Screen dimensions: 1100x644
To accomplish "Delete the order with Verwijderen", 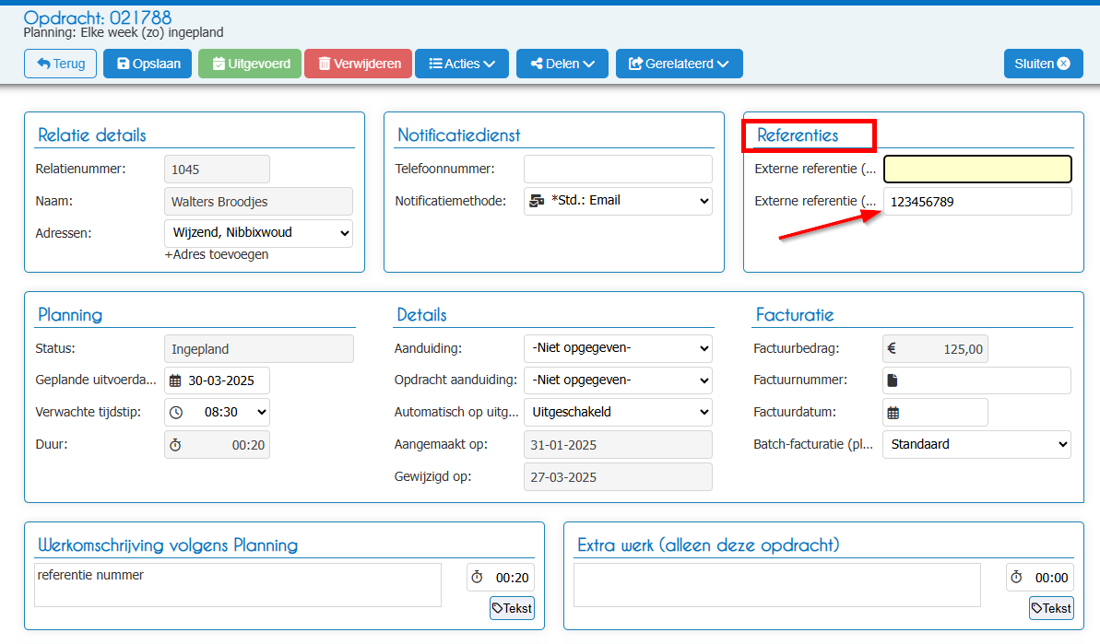I will (x=359, y=64).
